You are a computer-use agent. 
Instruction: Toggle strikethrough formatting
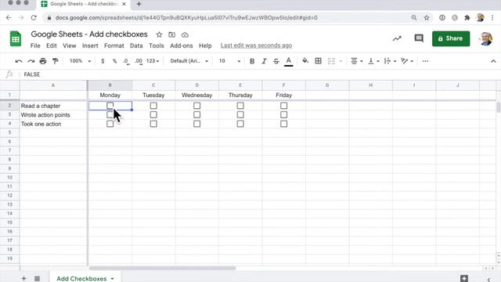(276, 61)
